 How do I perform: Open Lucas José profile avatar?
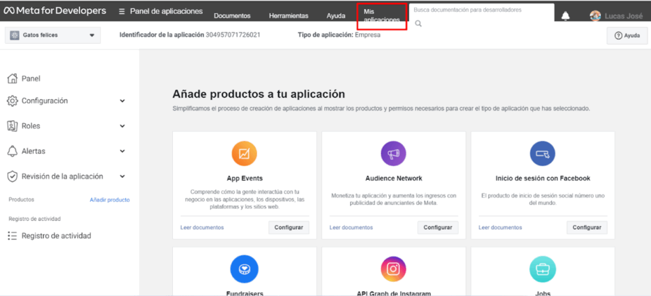coord(596,16)
